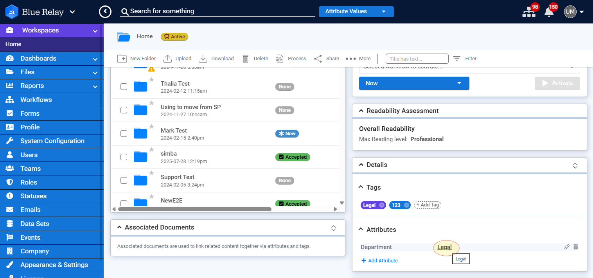Click the Home sidebar link

point(13,44)
